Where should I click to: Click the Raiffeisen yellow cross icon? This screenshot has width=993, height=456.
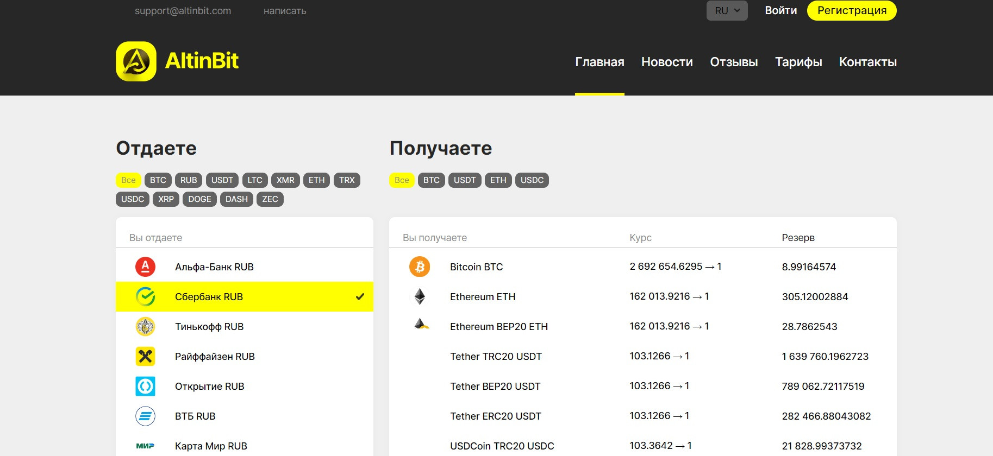pyautogui.click(x=145, y=356)
